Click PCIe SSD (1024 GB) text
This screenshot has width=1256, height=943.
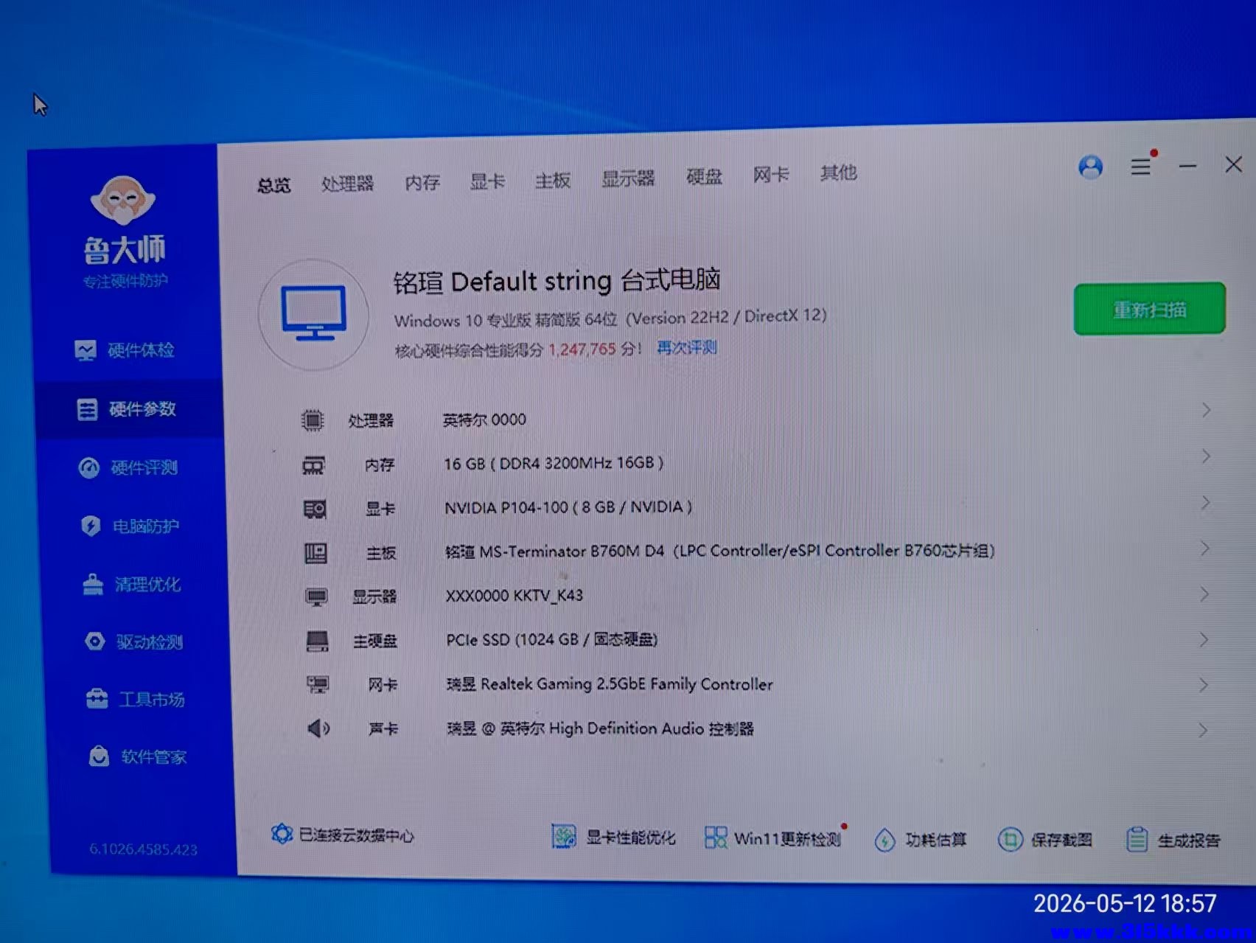(x=551, y=639)
